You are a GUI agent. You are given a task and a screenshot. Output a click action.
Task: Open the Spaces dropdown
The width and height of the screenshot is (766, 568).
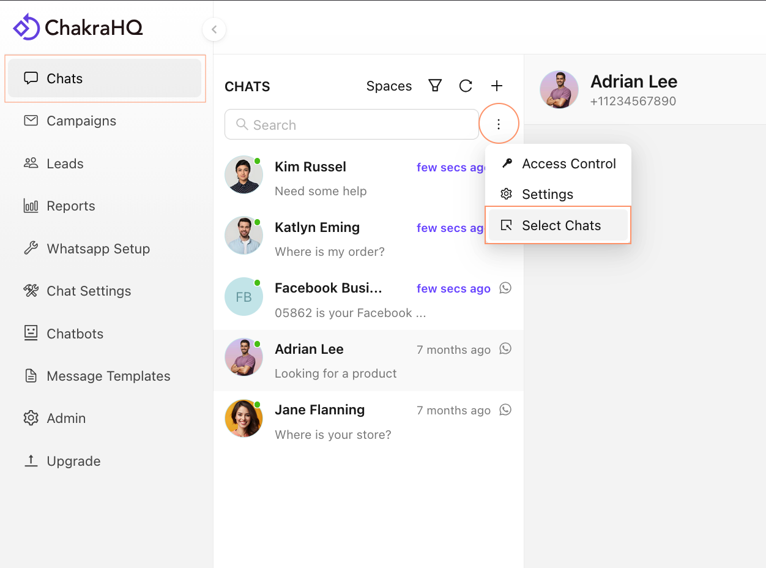(x=389, y=86)
